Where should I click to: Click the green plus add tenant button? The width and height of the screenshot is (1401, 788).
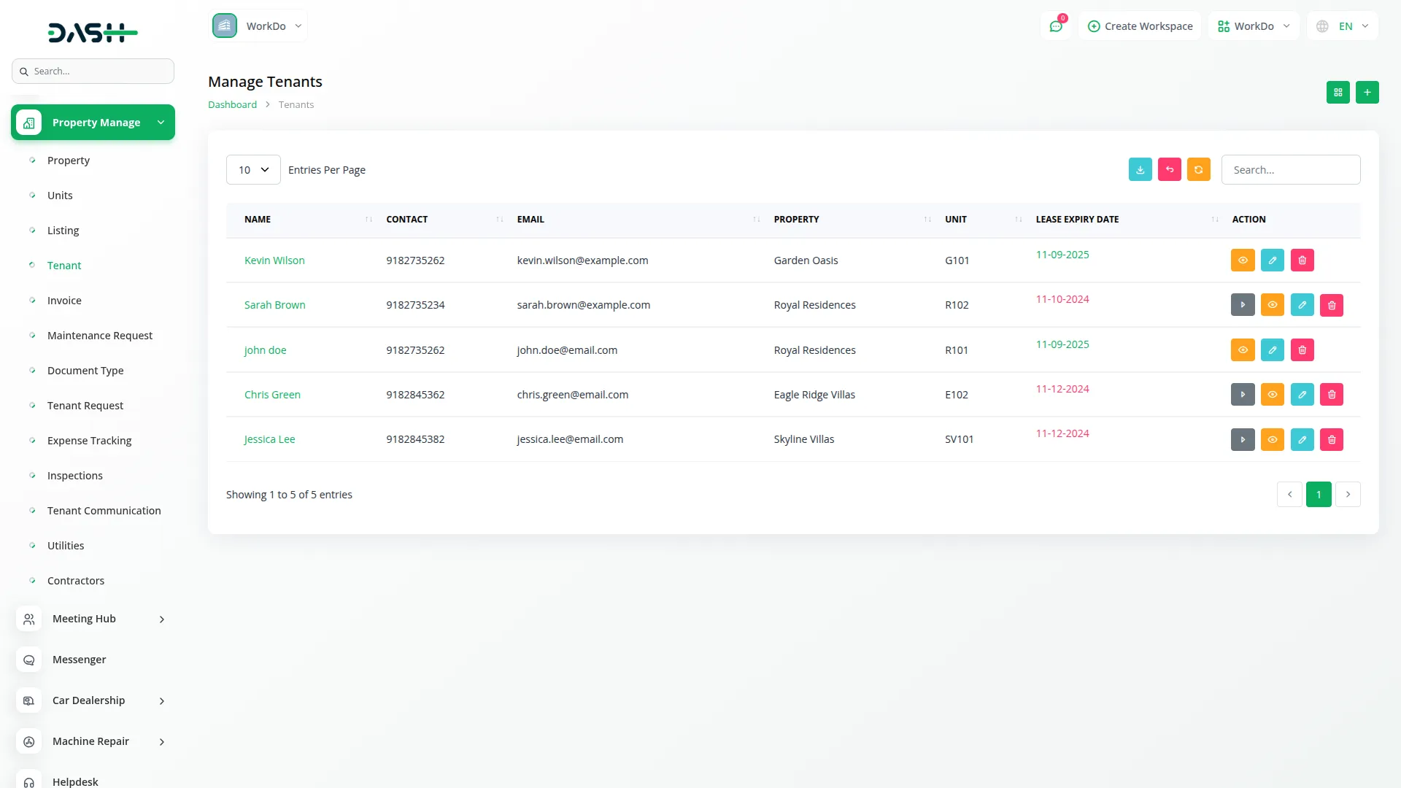1367,93
